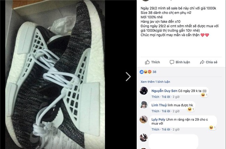Viewport: 226px width, 149px height.
Task: Open Lyly Poly's profile avatar
Action: click(x=144, y=119)
